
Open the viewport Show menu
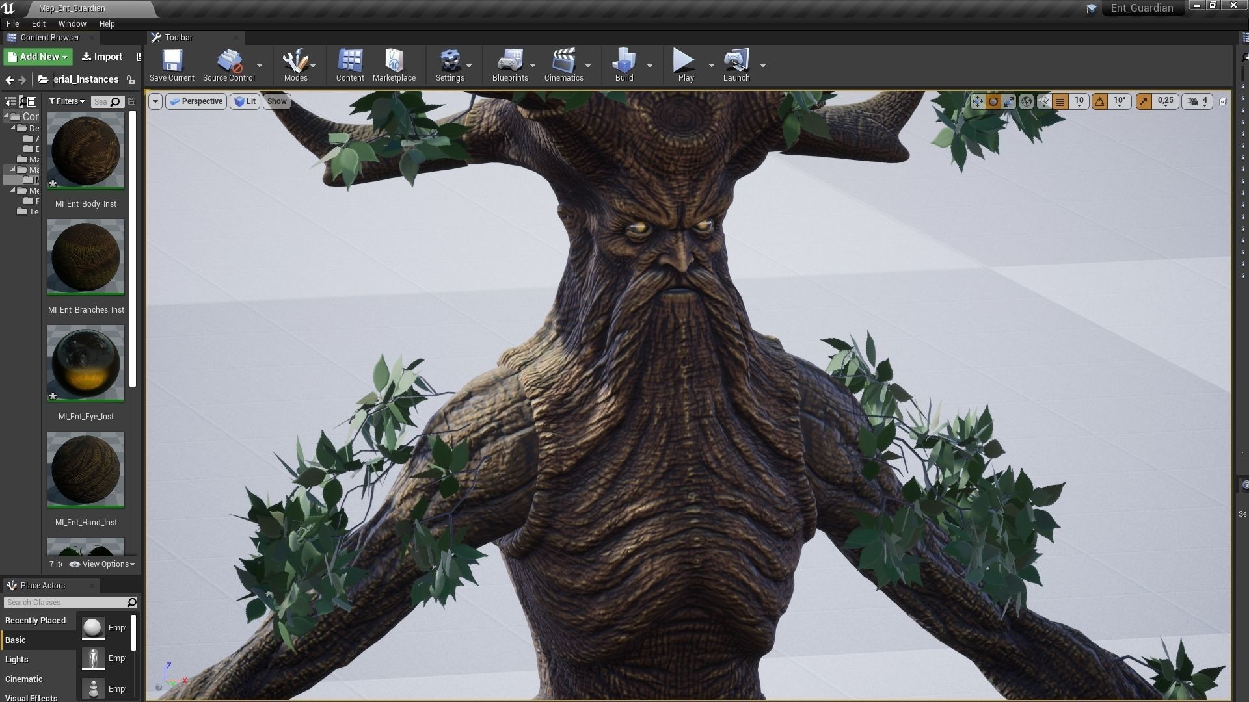coord(276,101)
